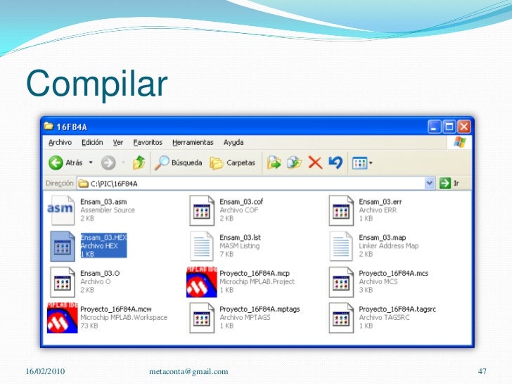Click the file name Proyecto_16F84A.mptags

(260, 309)
